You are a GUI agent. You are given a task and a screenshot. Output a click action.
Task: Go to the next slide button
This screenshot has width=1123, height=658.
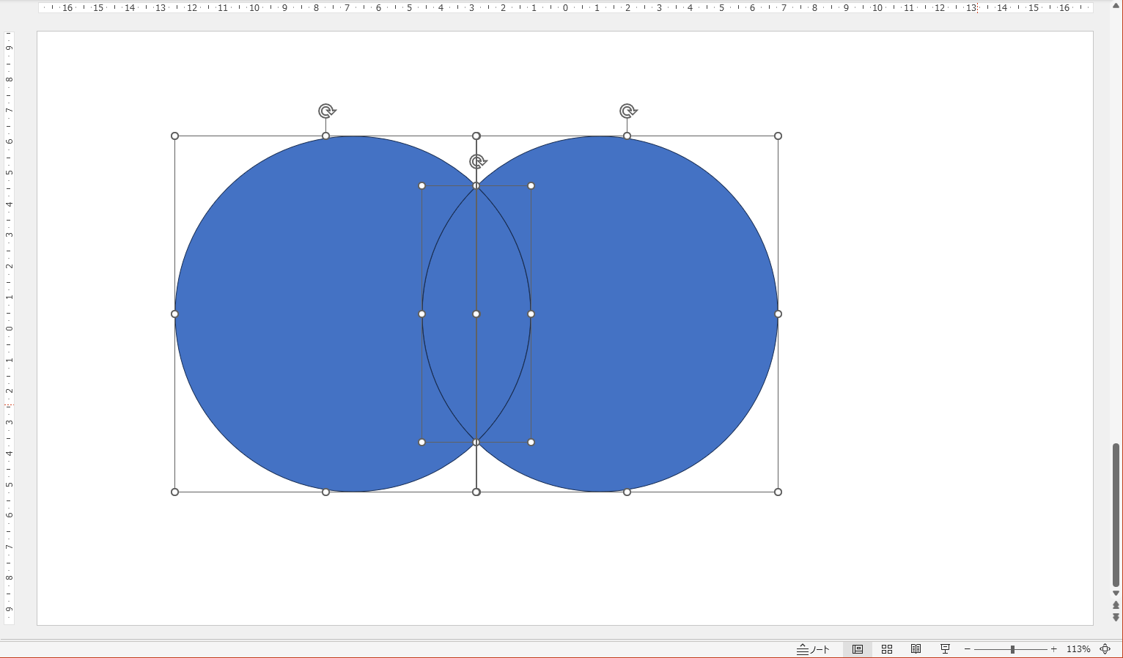(x=1116, y=618)
